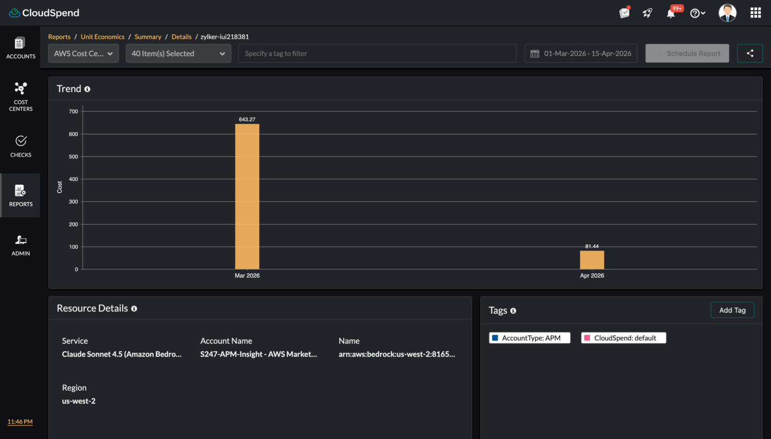The height and width of the screenshot is (439, 771).
Task: Focus the tag filter input field
Action: click(x=377, y=54)
